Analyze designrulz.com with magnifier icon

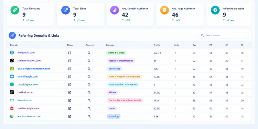(89, 53)
